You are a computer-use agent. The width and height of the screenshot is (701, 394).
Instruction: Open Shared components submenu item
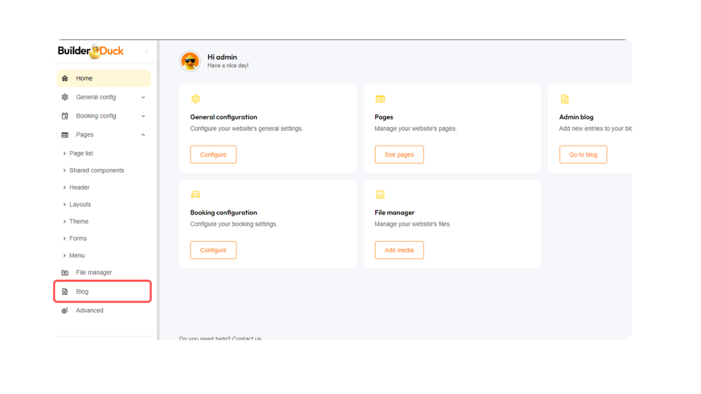point(96,171)
